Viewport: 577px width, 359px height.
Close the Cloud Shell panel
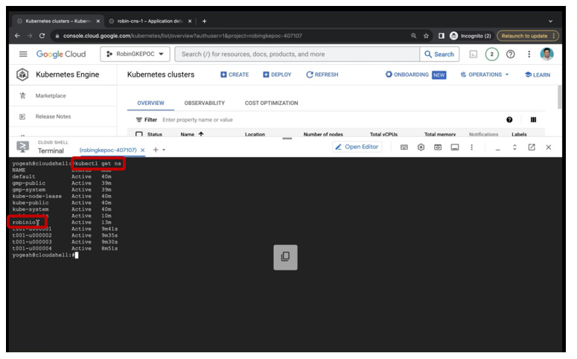[x=548, y=147]
